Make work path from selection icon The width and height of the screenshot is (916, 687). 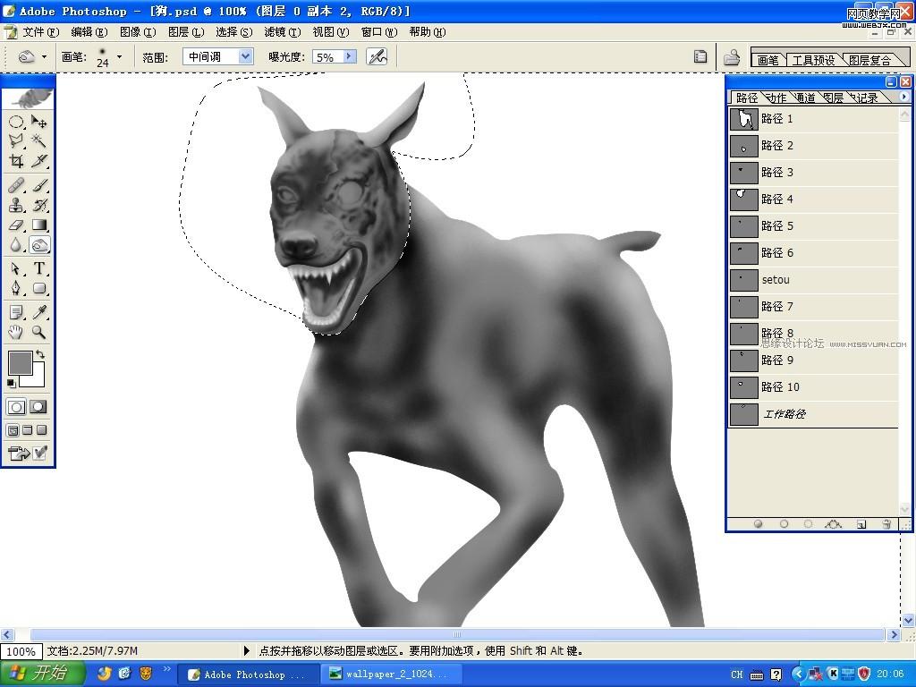[834, 524]
